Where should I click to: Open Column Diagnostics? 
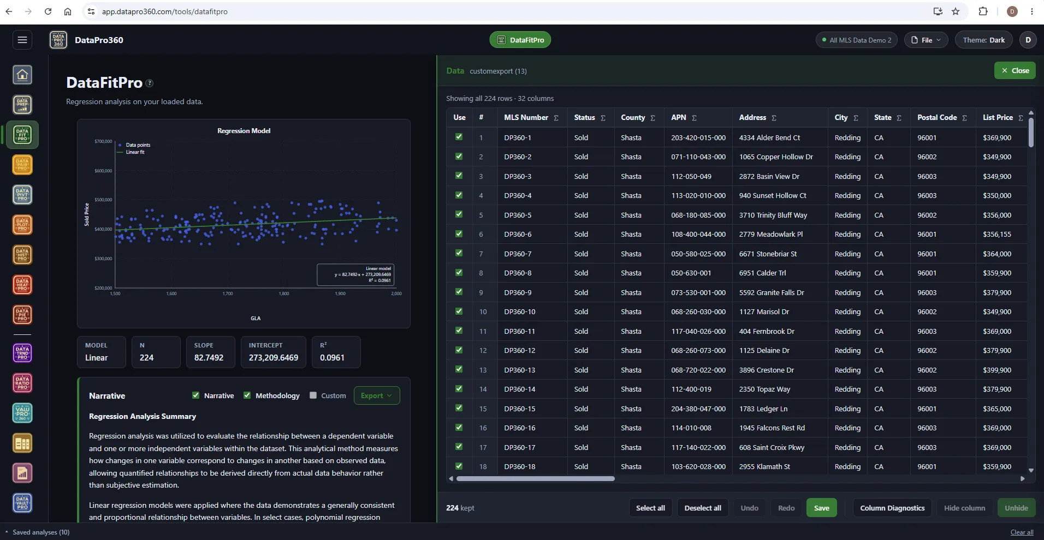tap(892, 508)
